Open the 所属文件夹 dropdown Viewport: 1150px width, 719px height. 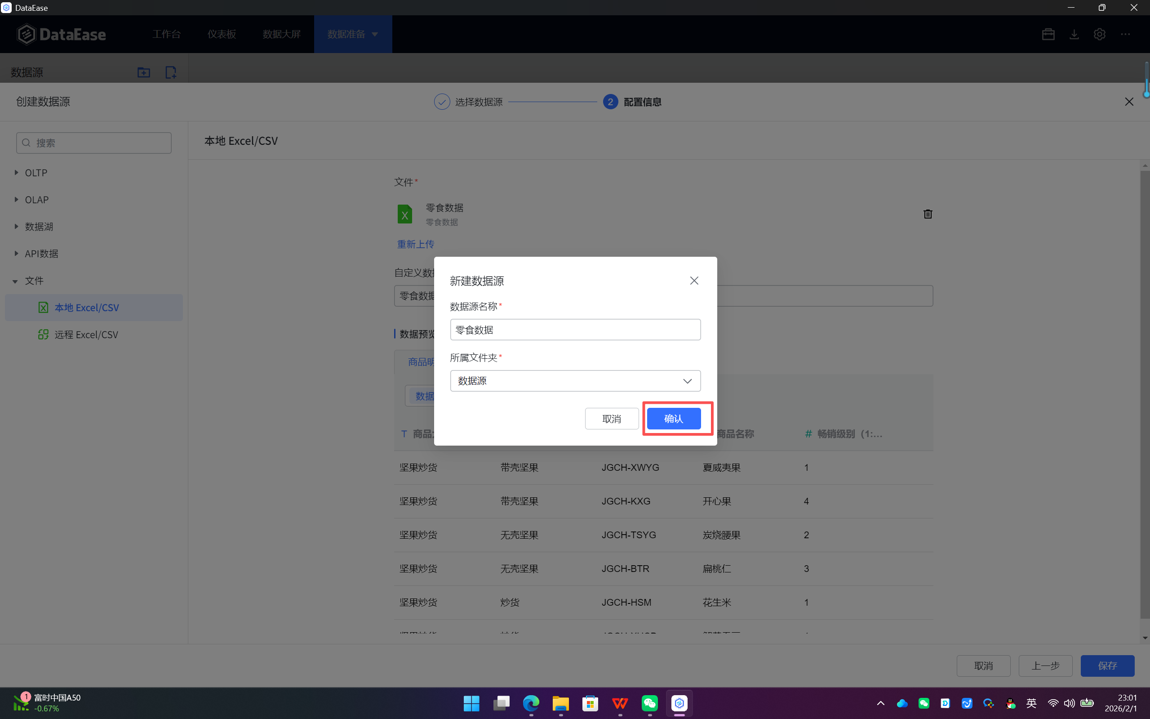(x=575, y=381)
